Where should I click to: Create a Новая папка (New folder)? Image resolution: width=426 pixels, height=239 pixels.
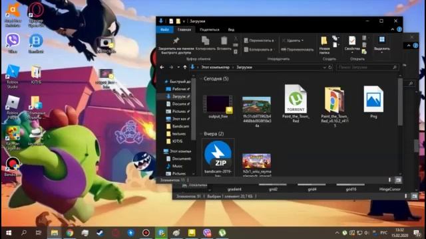tap(324, 45)
